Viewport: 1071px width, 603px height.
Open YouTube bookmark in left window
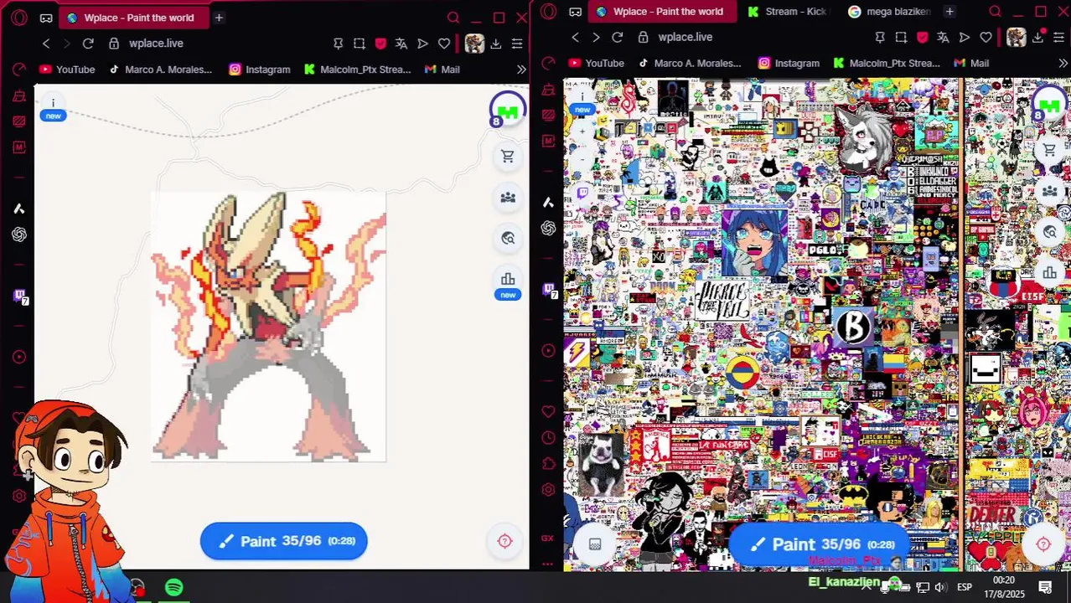point(67,70)
